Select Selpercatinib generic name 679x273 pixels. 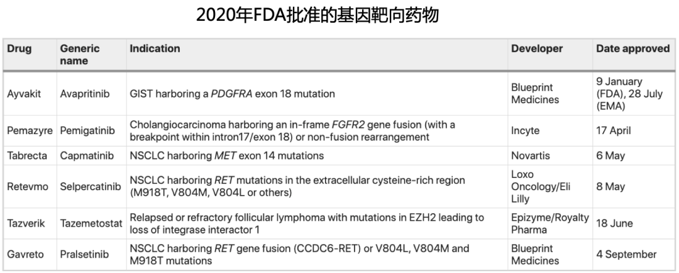[x=91, y=186]
